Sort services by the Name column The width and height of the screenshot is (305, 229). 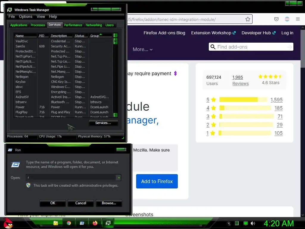click(25, 36)
